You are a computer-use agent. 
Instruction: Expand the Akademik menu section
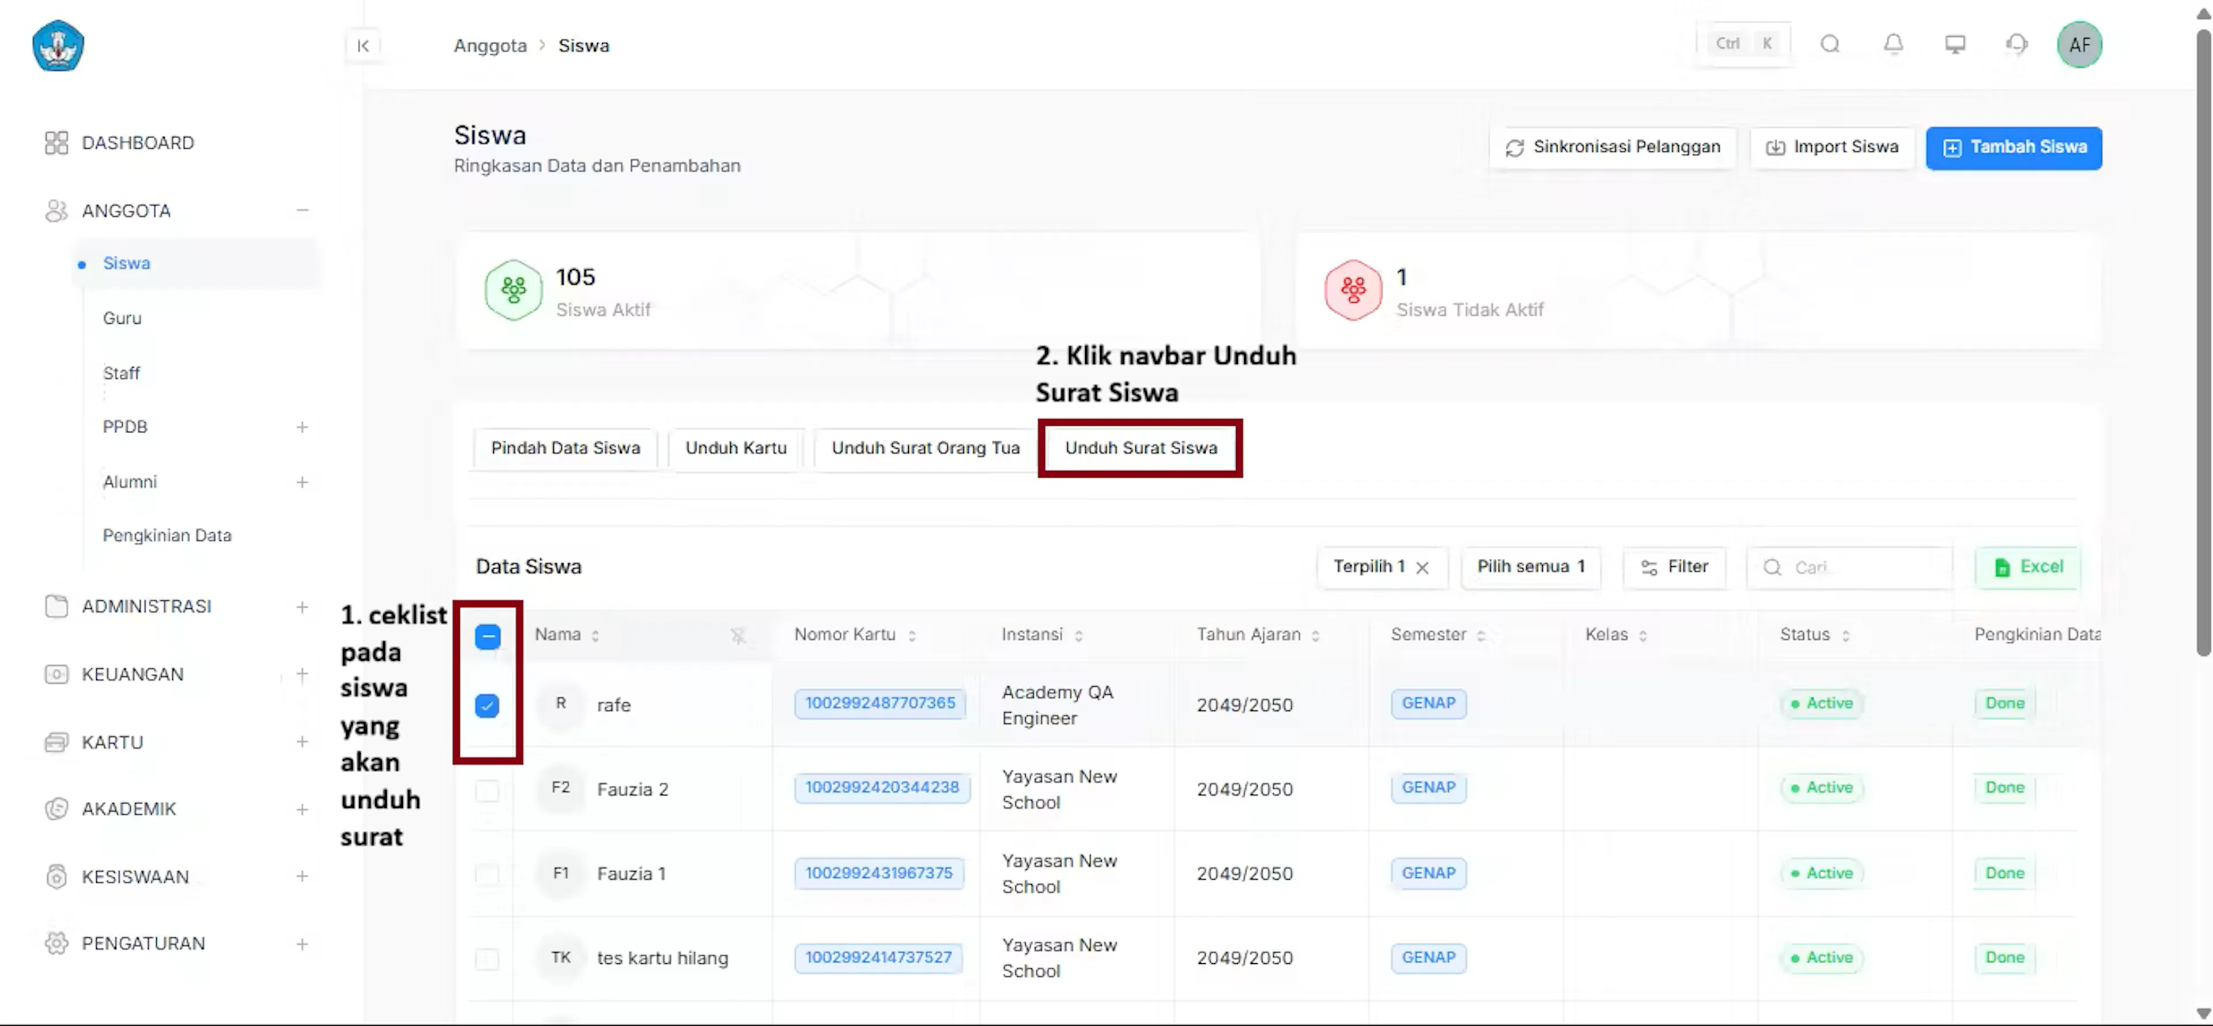pos(303,809)
